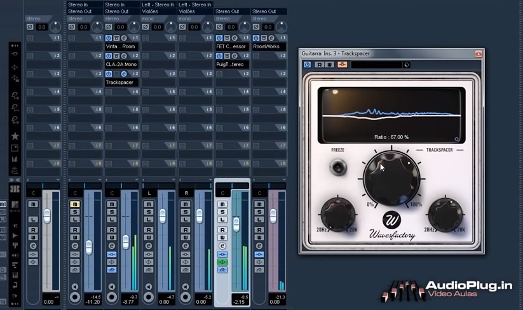Toggle inserts state icon on the -8.77 channel
Screen dimensions: 523x310
coord(112,254)
